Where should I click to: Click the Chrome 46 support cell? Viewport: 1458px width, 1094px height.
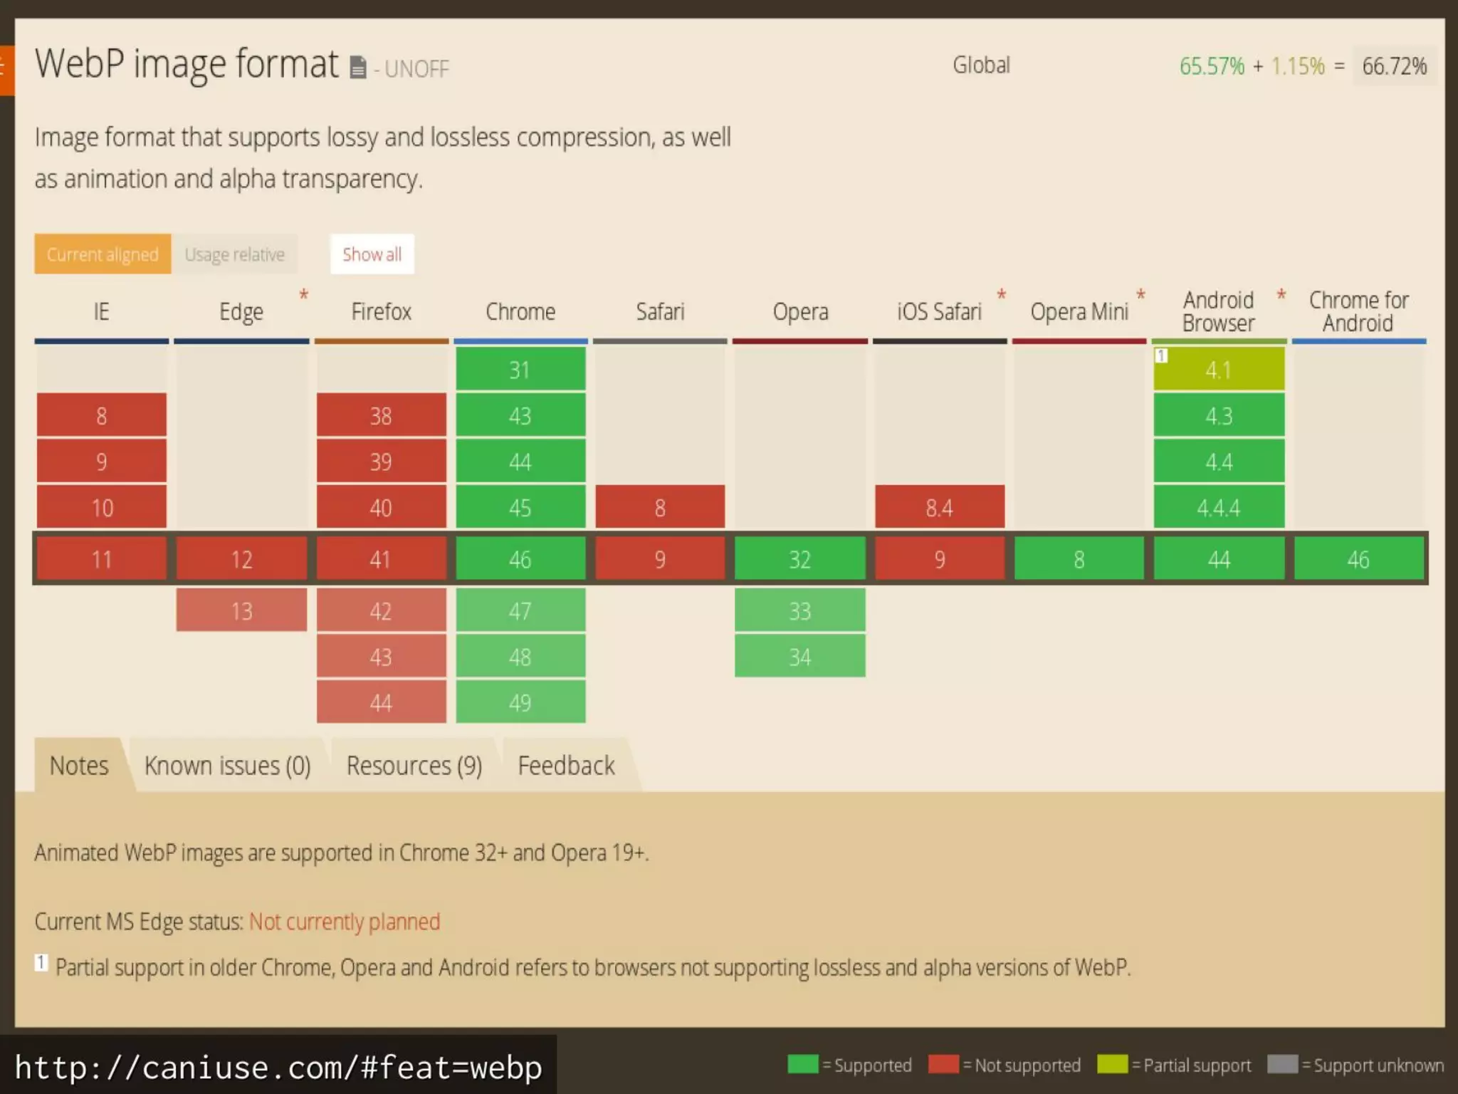pos(520,559)
